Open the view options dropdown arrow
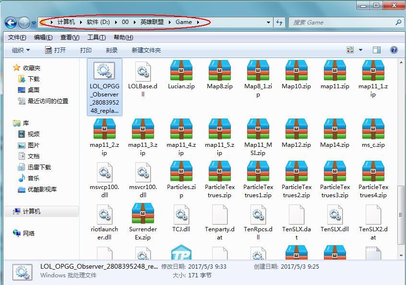 pyautogui.click(x=360, y=50)
